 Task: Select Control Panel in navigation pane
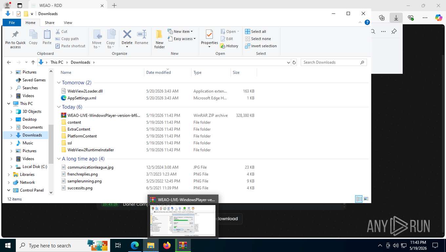coord(31,190)
